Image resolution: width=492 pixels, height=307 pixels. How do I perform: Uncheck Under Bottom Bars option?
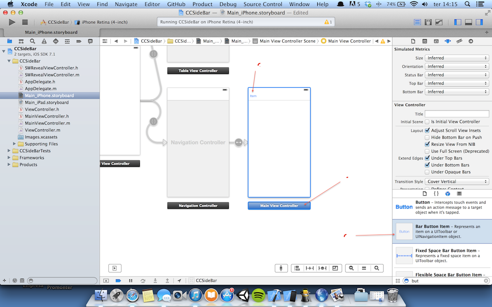click(427, 165)
